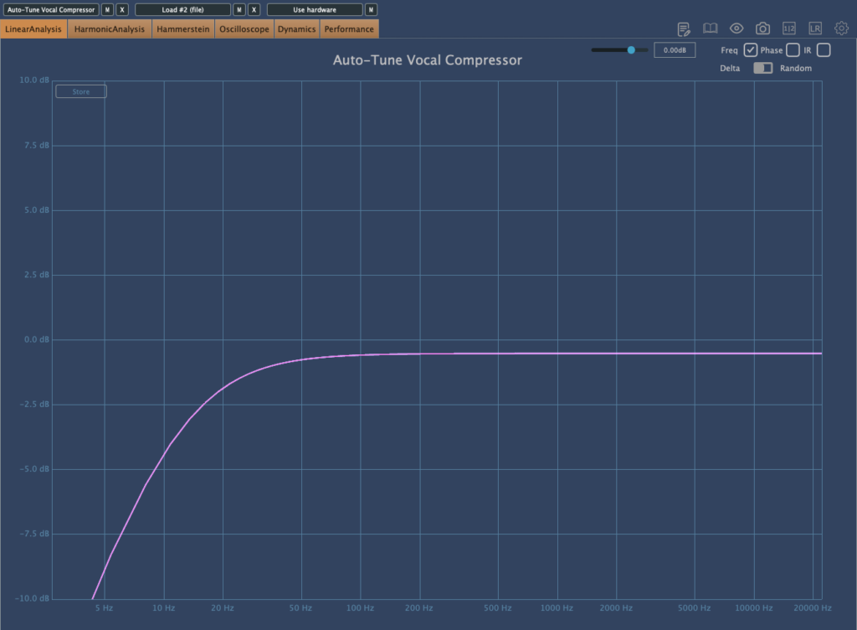Click the 5.0 dB axis label
Screen dimensions: 857x630
pos(37,210)
